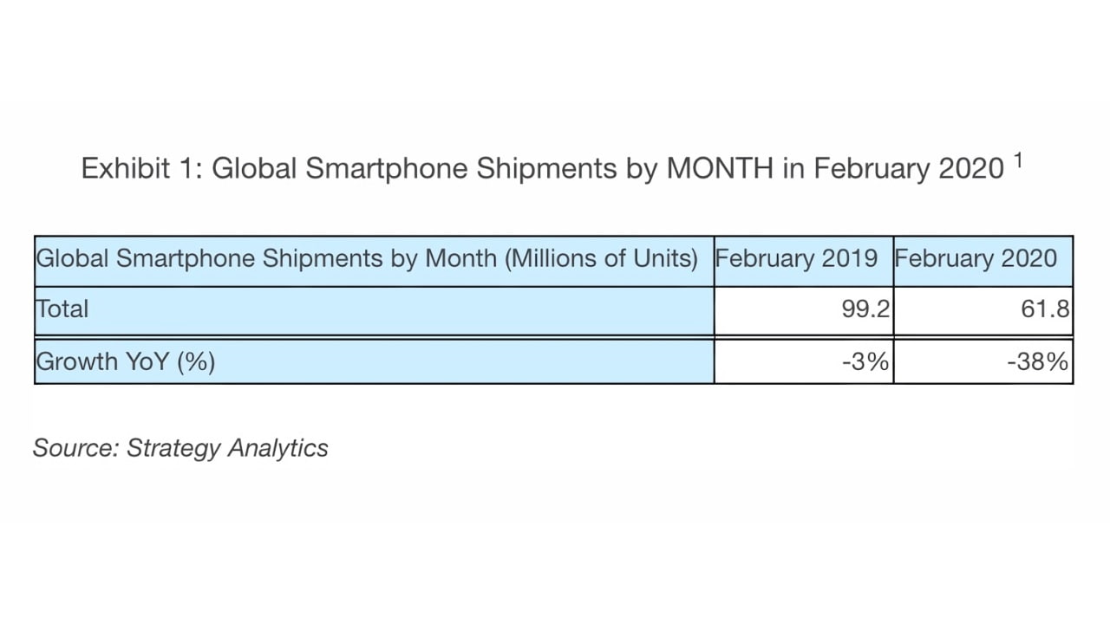The image size is (1110, 624).
Task: Click 'Strategy Analytics' in the source line
Action: coord(227,448)
